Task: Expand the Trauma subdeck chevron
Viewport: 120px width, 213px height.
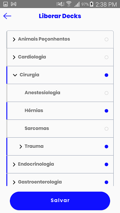Action: 21,147
